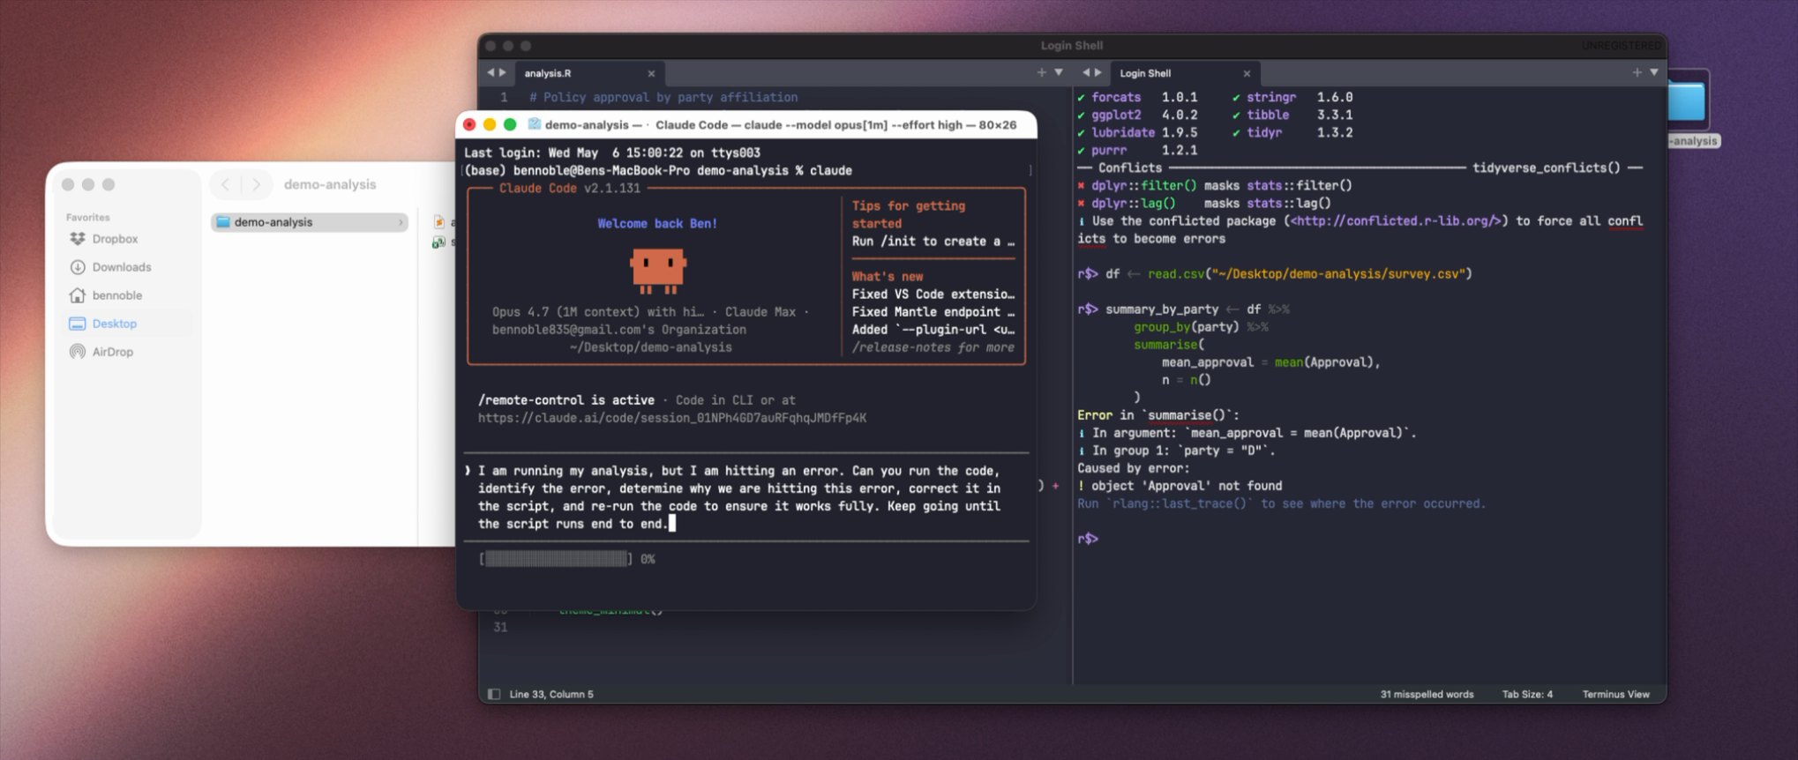Click the '/release-notes for more' text in Claude Code
The height and width of the screenshot is (760, 1798).
933,347
